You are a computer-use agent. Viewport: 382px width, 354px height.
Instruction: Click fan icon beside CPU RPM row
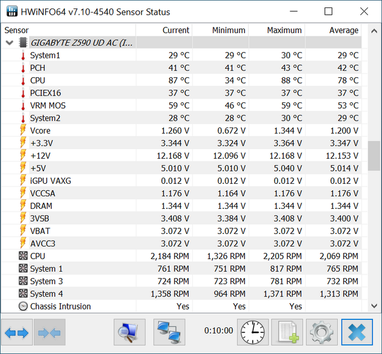coord(23,256)
